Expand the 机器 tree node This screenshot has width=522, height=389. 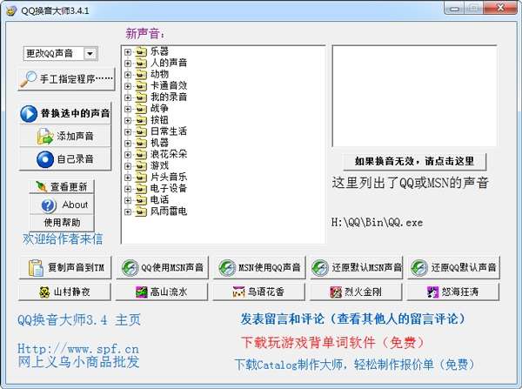(128, 144)
